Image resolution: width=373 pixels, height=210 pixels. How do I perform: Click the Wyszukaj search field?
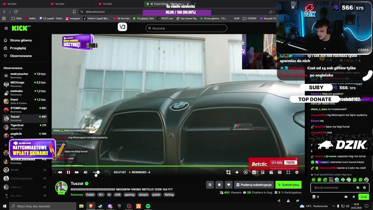(186, 28)
